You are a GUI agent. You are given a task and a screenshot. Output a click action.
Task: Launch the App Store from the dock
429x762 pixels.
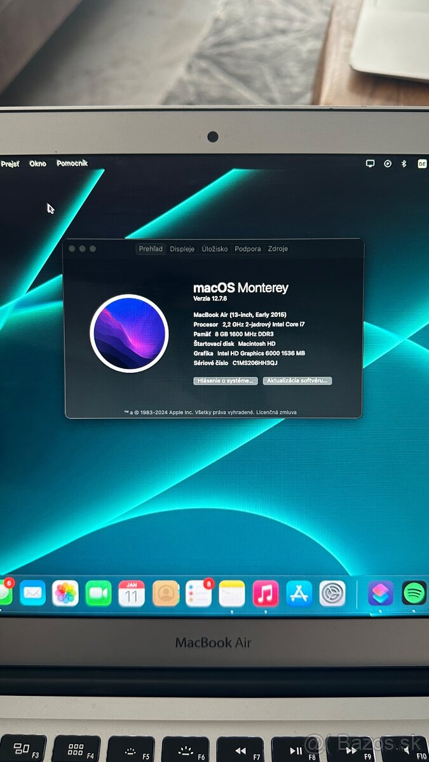point(299,593)
